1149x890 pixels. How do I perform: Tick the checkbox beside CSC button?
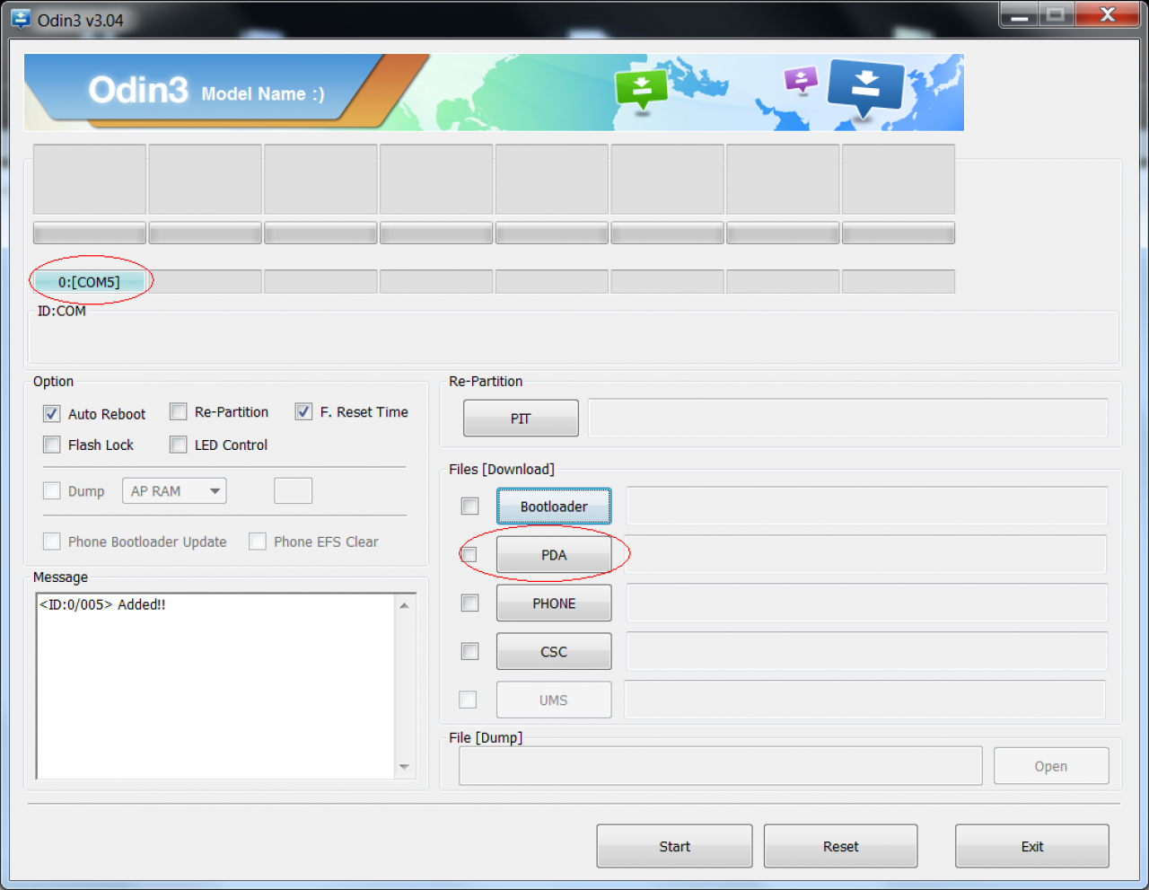click(469, 651)
